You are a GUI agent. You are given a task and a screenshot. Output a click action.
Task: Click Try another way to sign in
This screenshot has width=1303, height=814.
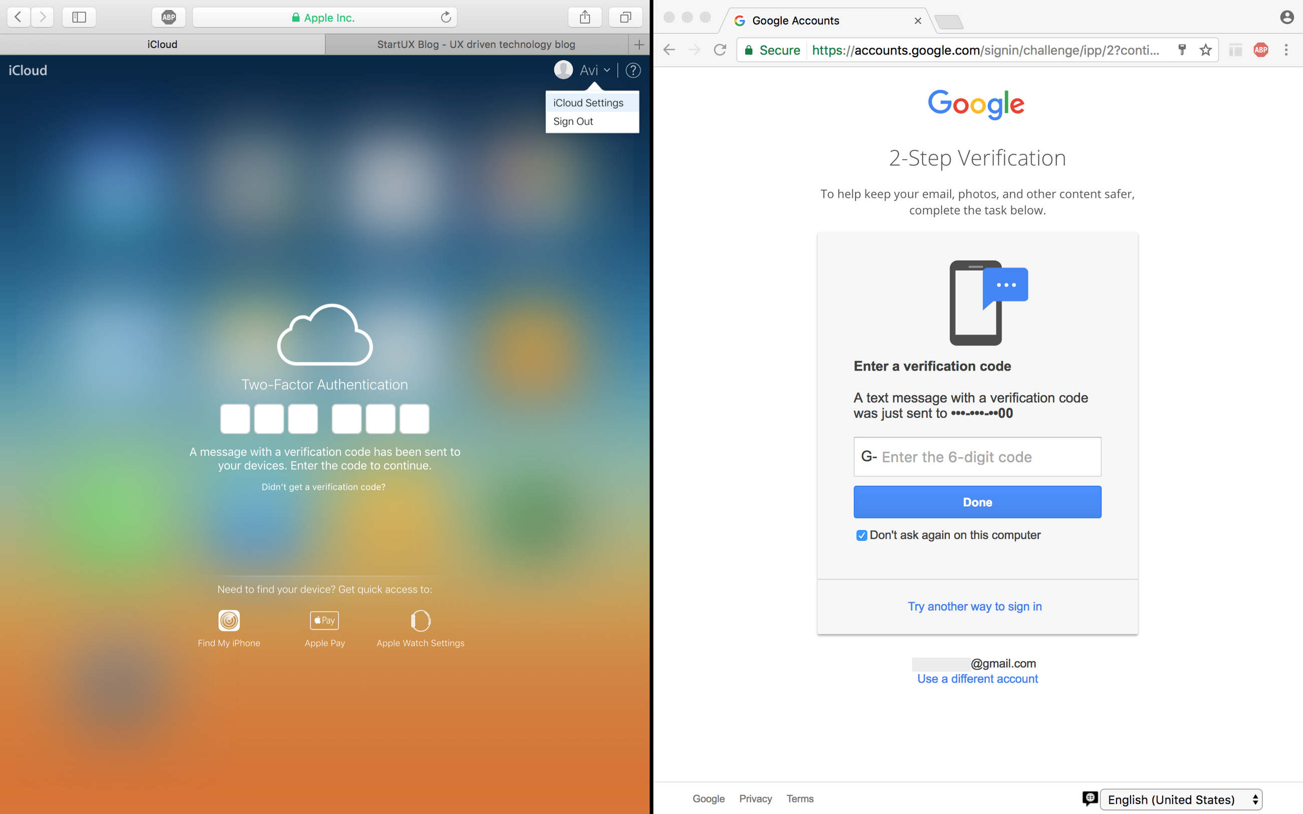pyautogui.click(x=975, y=606)
